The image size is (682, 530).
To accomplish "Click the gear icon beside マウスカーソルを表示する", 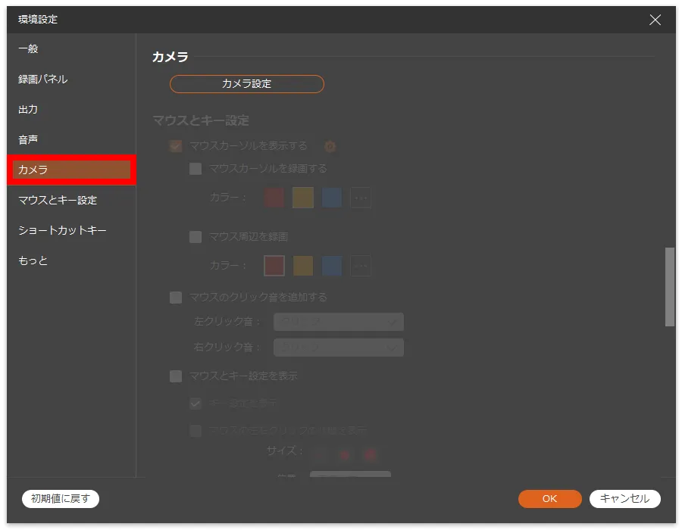I will [330, 146].
